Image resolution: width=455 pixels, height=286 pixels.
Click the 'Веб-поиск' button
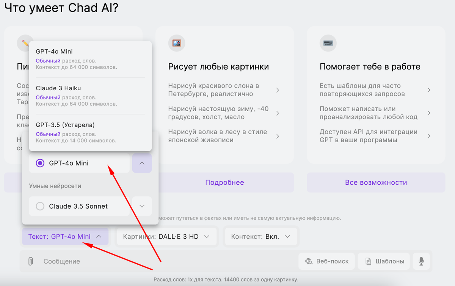click(326, 261)
